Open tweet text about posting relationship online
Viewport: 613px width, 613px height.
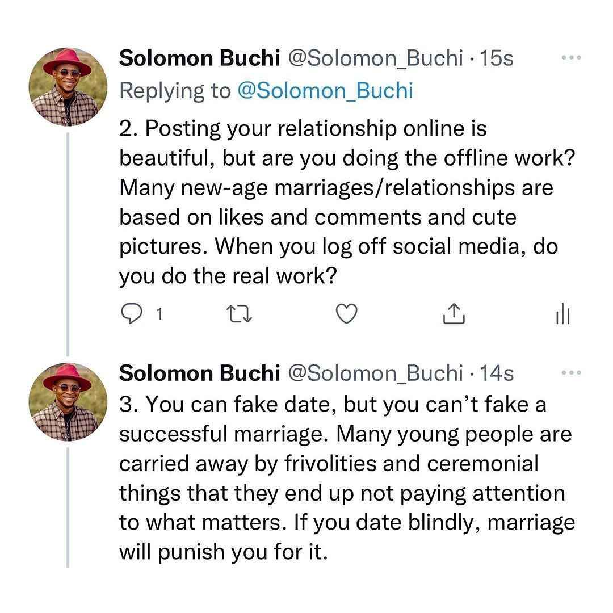point(347,203)
